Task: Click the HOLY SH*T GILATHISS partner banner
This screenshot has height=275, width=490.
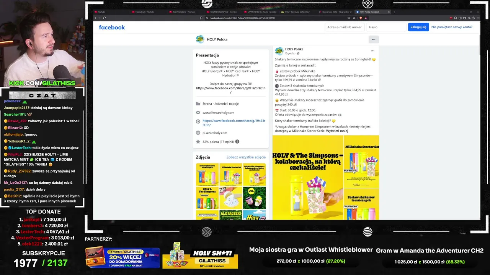Action: click(x=200, y=256)
